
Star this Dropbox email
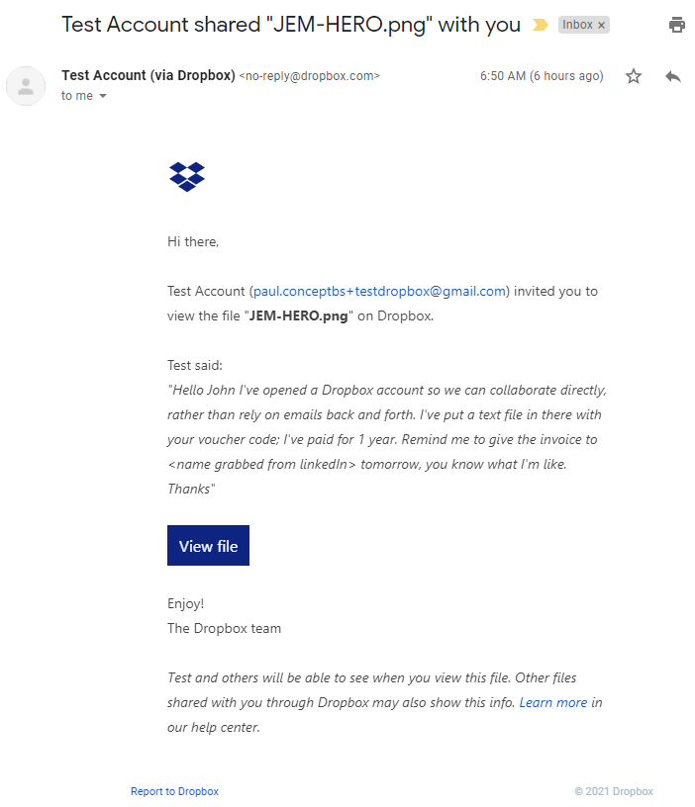point(634,76)
